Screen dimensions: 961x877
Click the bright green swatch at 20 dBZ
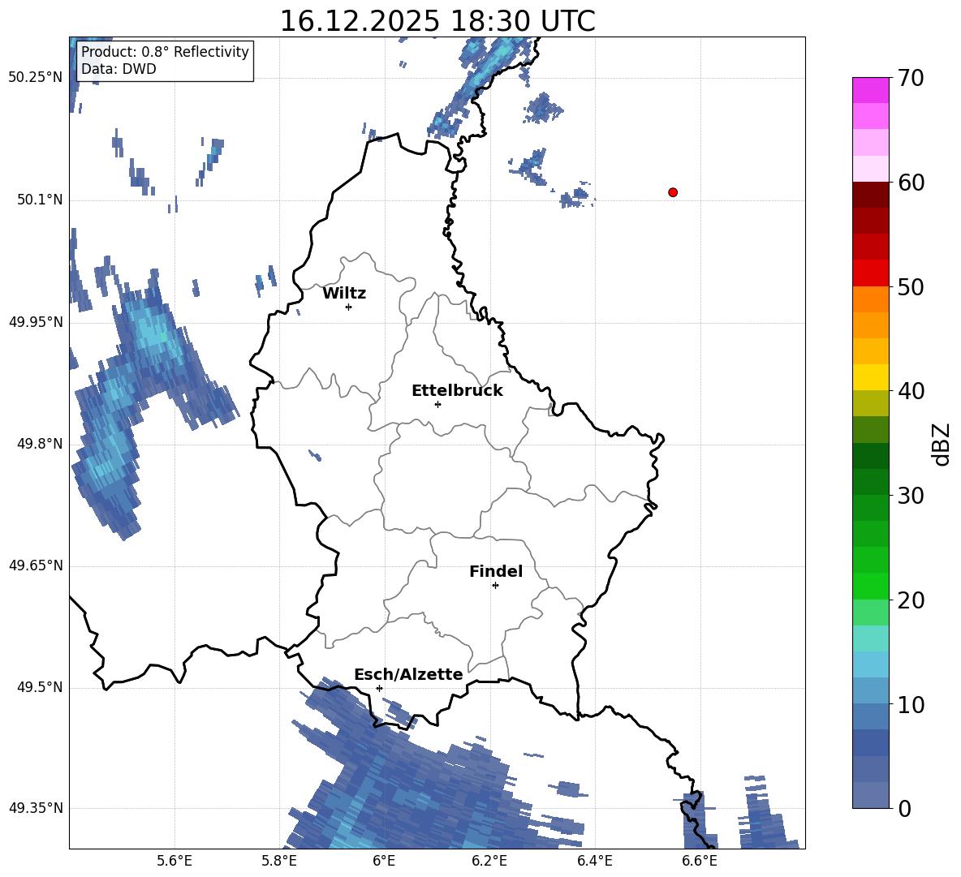(870, 586)
